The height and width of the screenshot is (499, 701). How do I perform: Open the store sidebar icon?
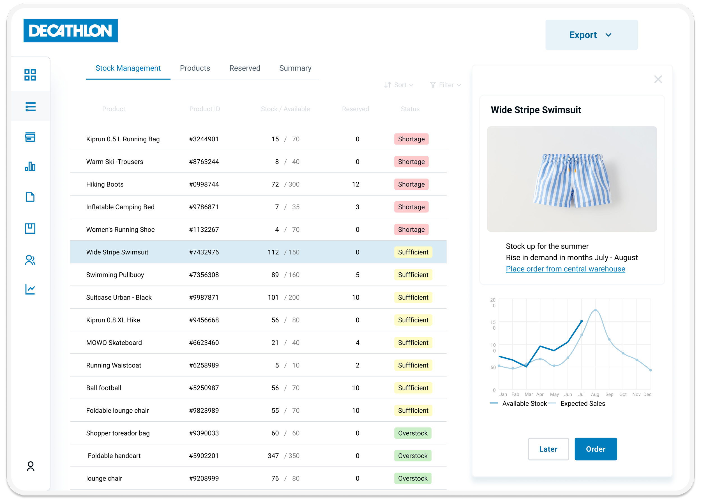click(x=30, y=137)
